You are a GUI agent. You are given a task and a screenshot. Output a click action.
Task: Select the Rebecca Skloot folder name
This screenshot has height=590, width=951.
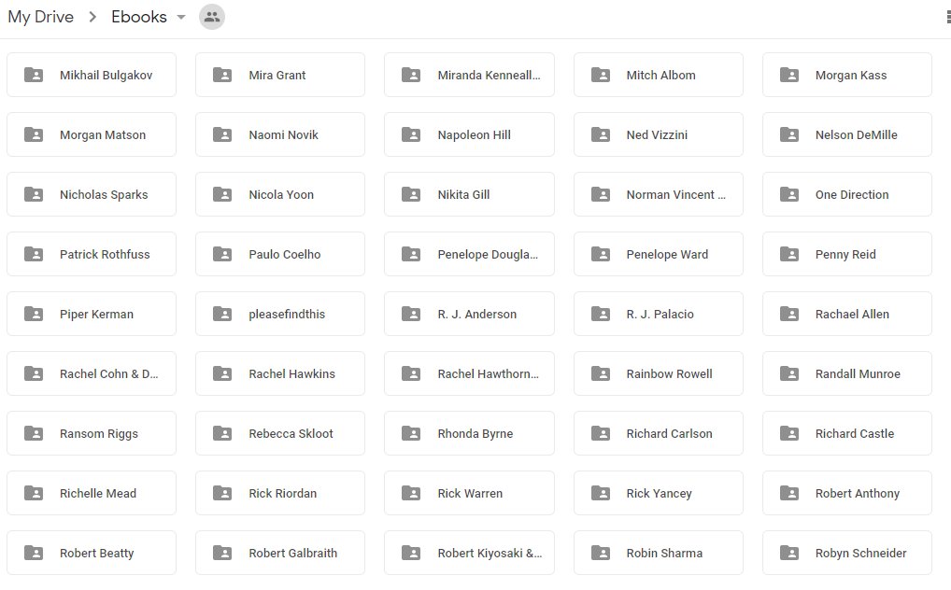click(x=291, y=433)
